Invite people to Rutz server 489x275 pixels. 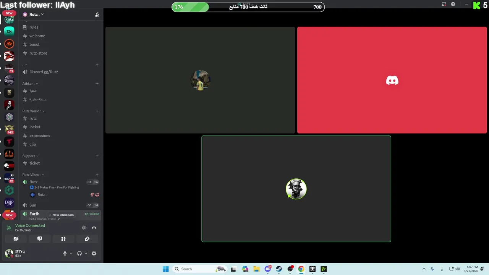[x=97, y=15]
